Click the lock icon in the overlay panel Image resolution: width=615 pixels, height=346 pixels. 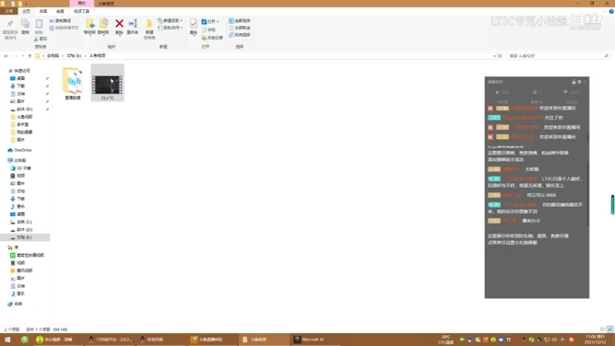coord(573,82)
